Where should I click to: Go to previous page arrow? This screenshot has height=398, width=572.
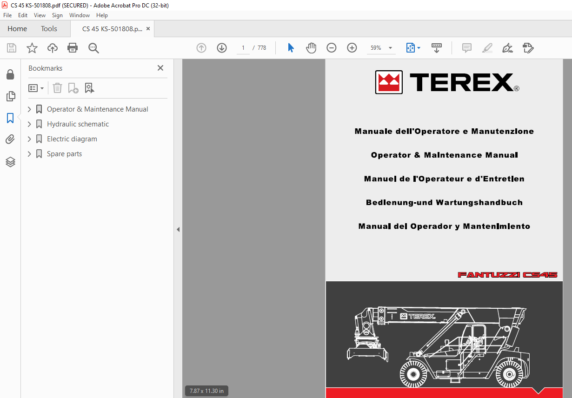coord(201,48)
